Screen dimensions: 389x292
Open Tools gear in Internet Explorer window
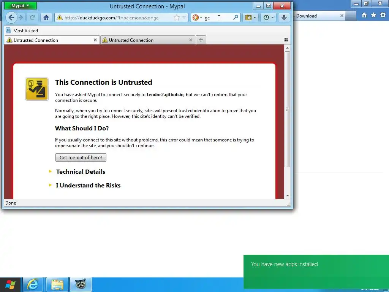383,15
